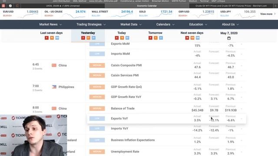Screen dimensions: 278x156
Task: Click the Philippines flag icon
Action: 54,87
